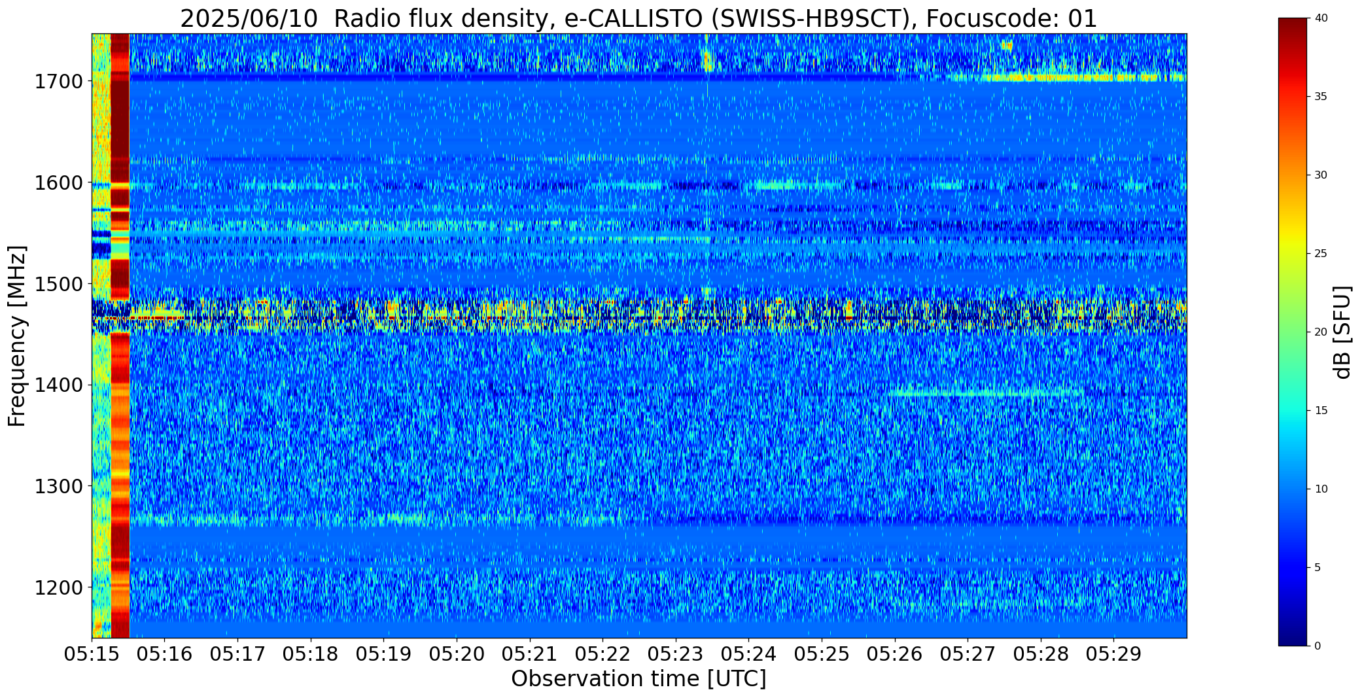Click the 1700 frequency tick label

58,82
